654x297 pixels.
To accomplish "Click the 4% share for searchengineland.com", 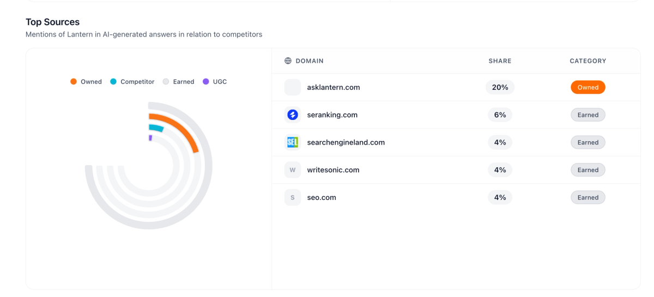I will click(500, 142).
